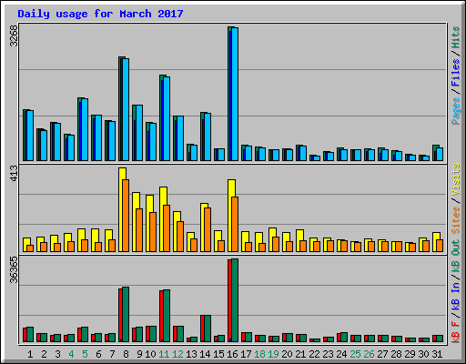
Task: Select day 20 on the x-axis
Action: [287, 354]
